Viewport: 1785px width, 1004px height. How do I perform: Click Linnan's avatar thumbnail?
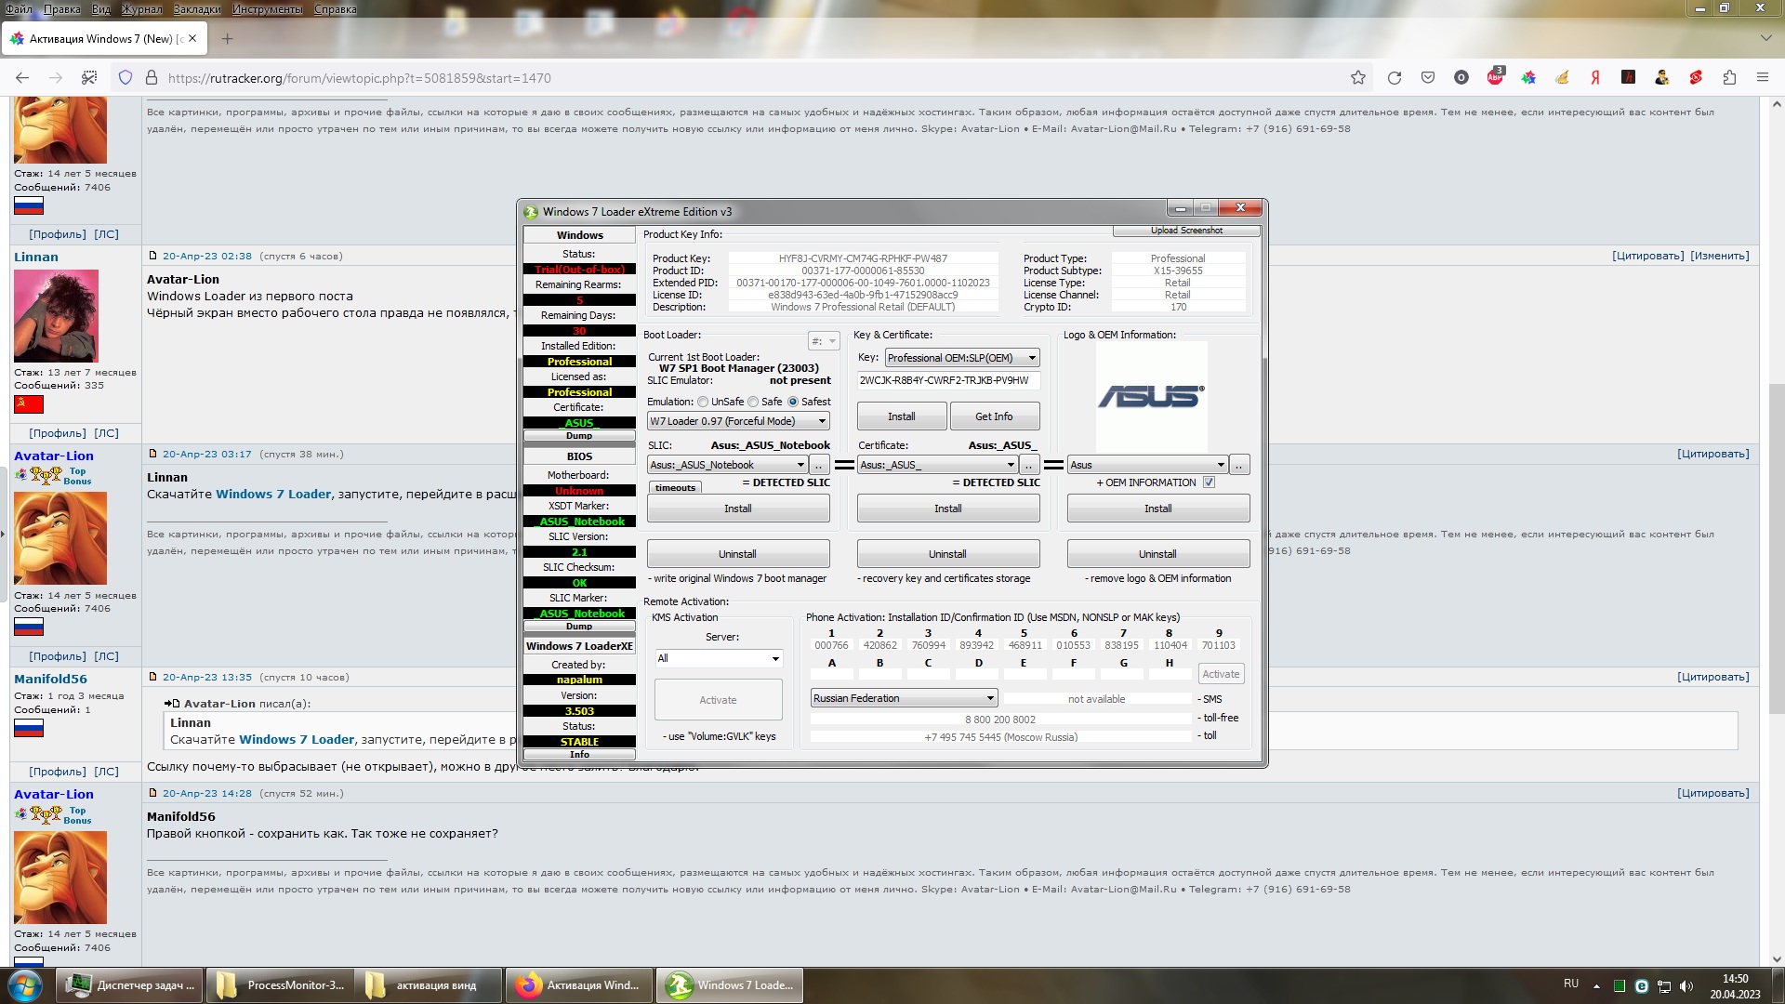pos(56,316)
